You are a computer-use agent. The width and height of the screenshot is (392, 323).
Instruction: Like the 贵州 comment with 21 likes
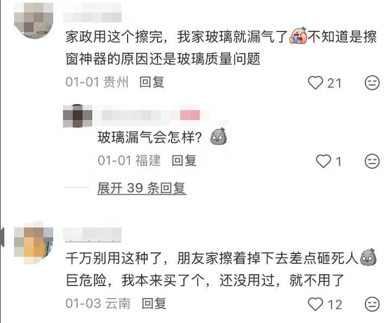coord(315,83)
